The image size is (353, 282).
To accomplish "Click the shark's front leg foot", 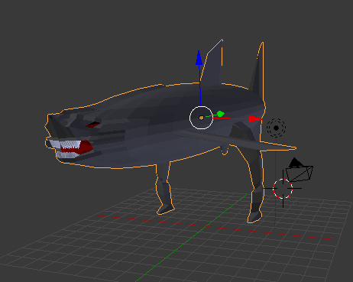I will click(x=166, y=209).
